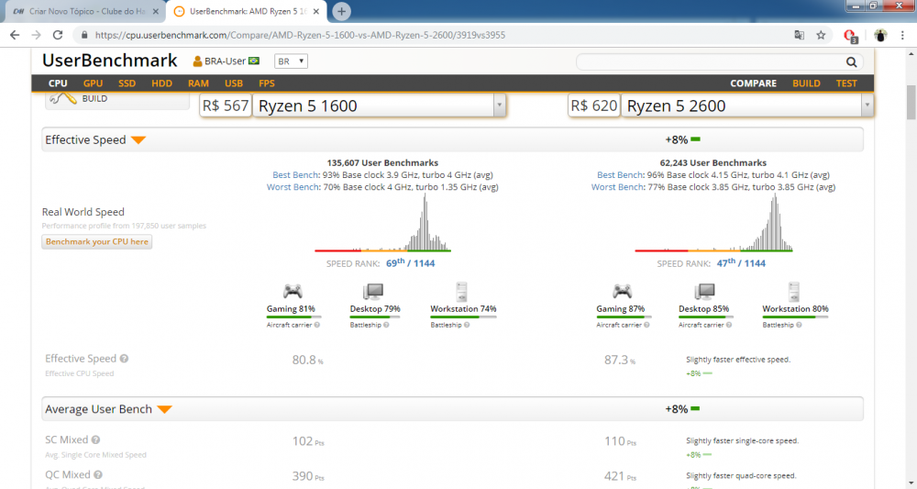Click the Google Translate icon in address bar
917x489 pixels.
tap(800, 35)
